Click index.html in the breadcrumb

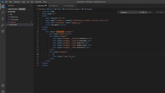point(42,9)
